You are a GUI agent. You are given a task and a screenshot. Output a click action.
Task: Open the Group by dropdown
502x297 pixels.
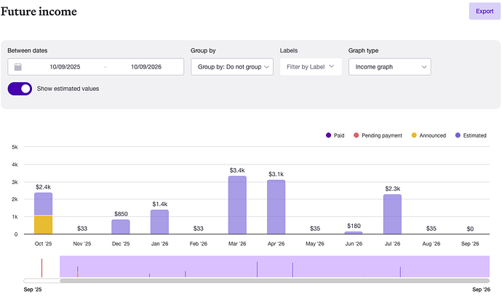231,67
